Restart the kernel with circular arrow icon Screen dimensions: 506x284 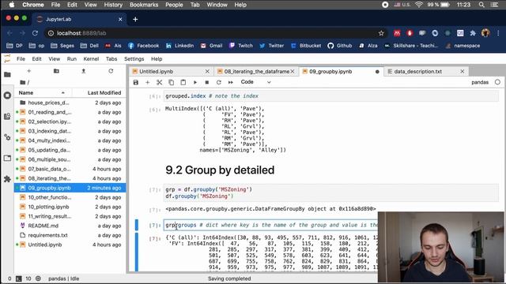[219, 82]
